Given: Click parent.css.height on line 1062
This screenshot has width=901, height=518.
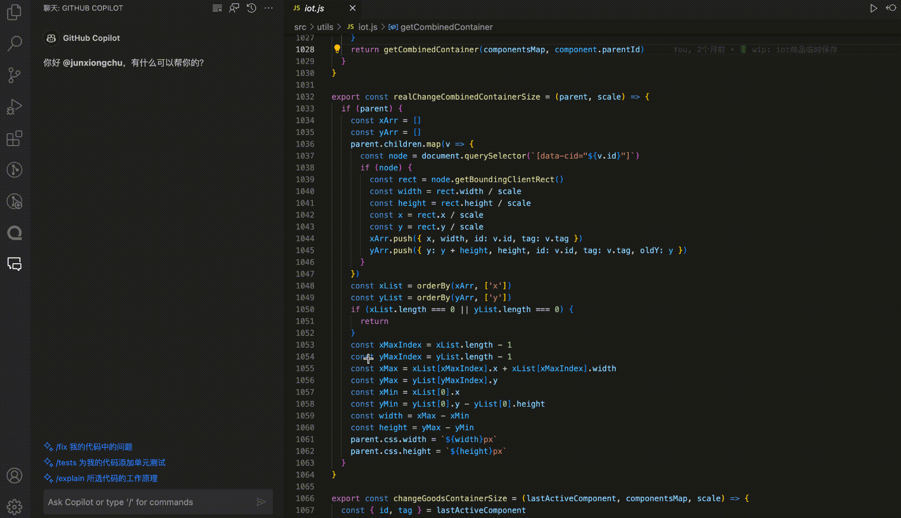Looking at the screenshot, I should (x=391, y=451).
